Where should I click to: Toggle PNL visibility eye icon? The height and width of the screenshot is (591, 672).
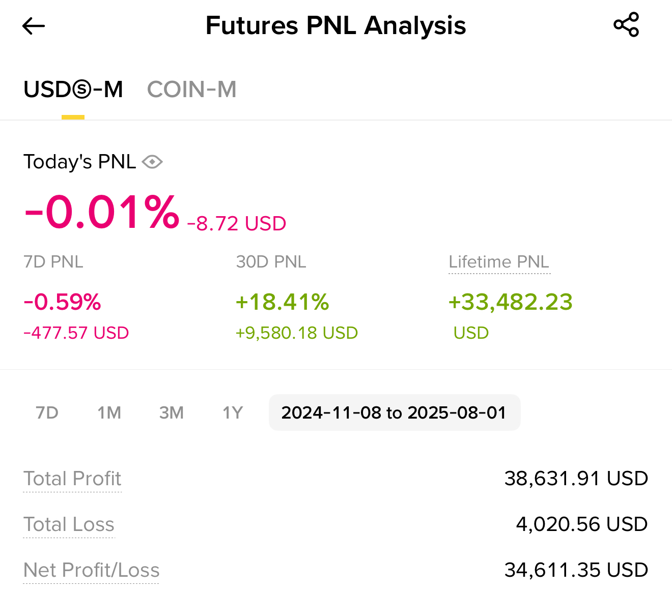[152, 162]
